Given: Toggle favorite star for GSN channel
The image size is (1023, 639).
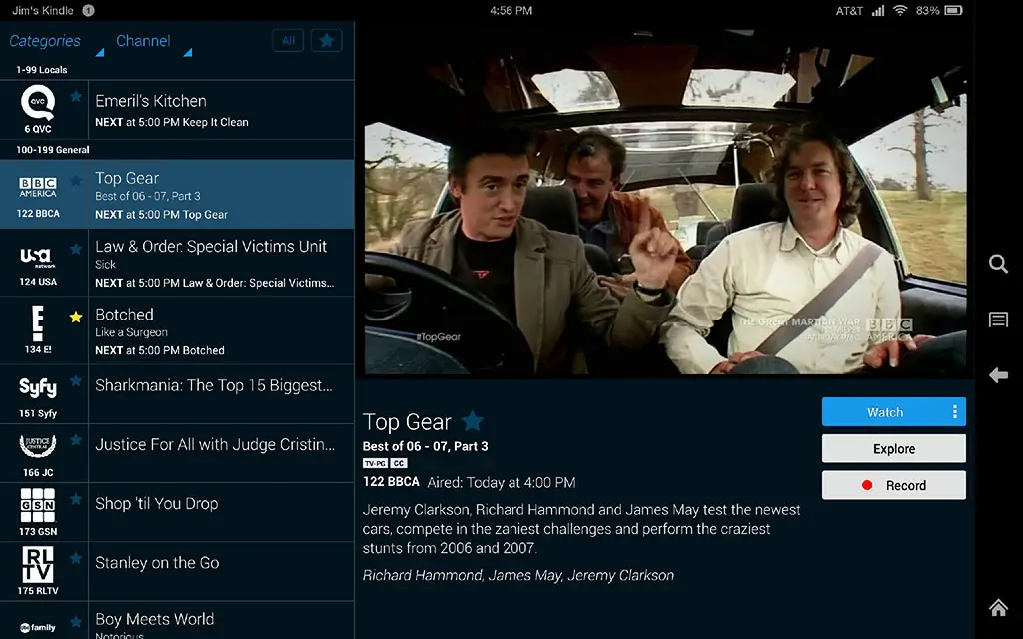Looking at the screenshot, I should 76,499.
